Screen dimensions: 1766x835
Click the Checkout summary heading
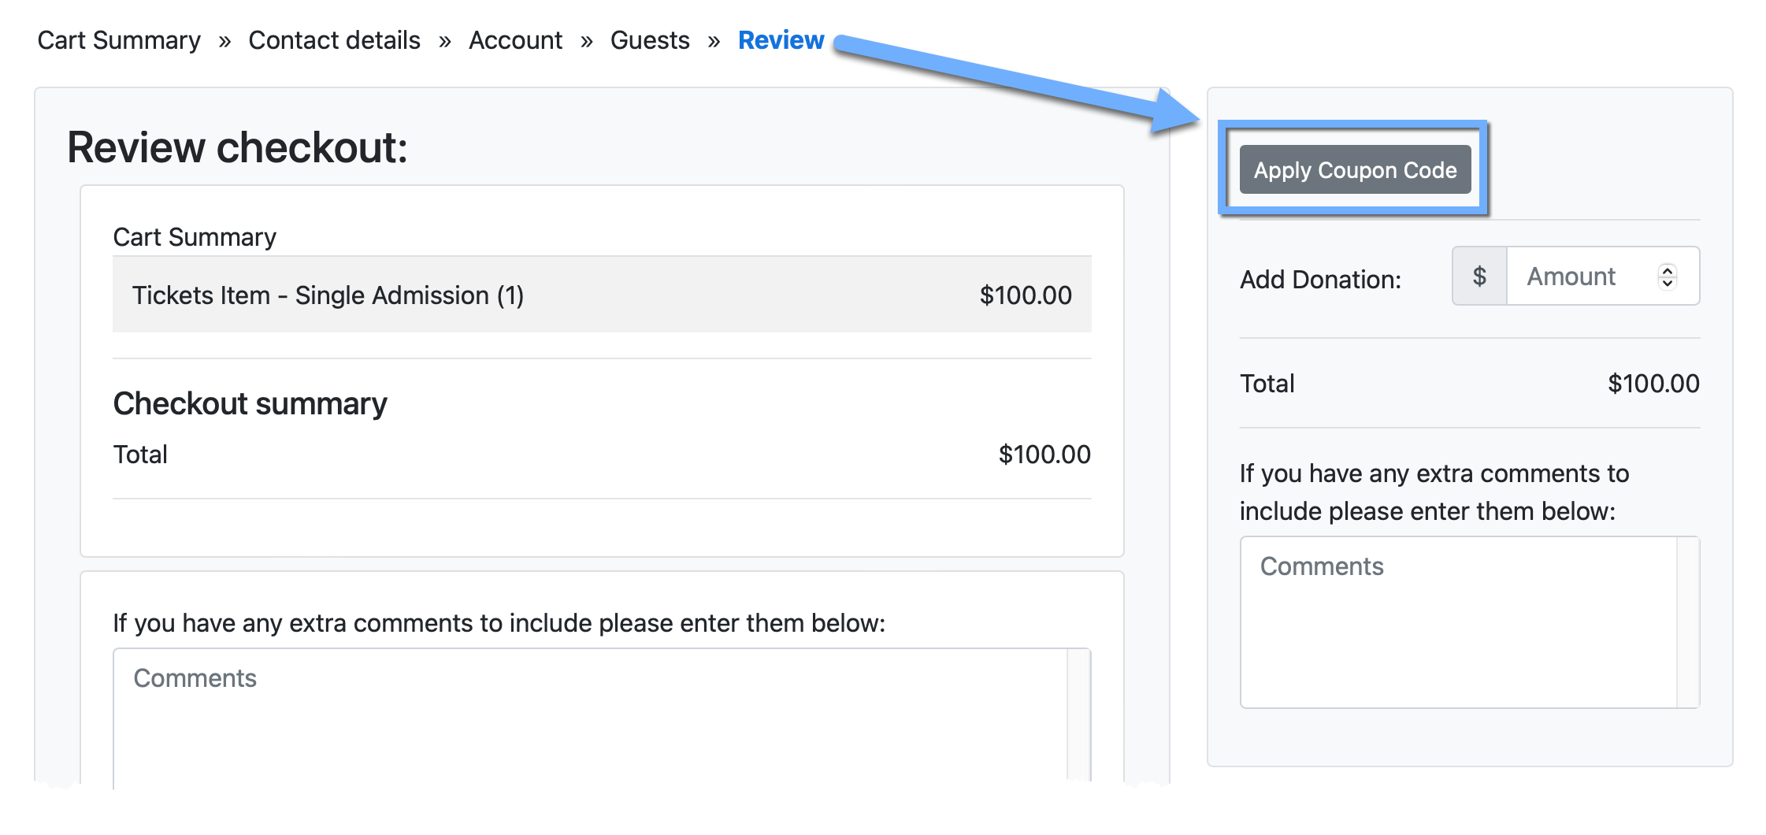[x=250, y=403]
